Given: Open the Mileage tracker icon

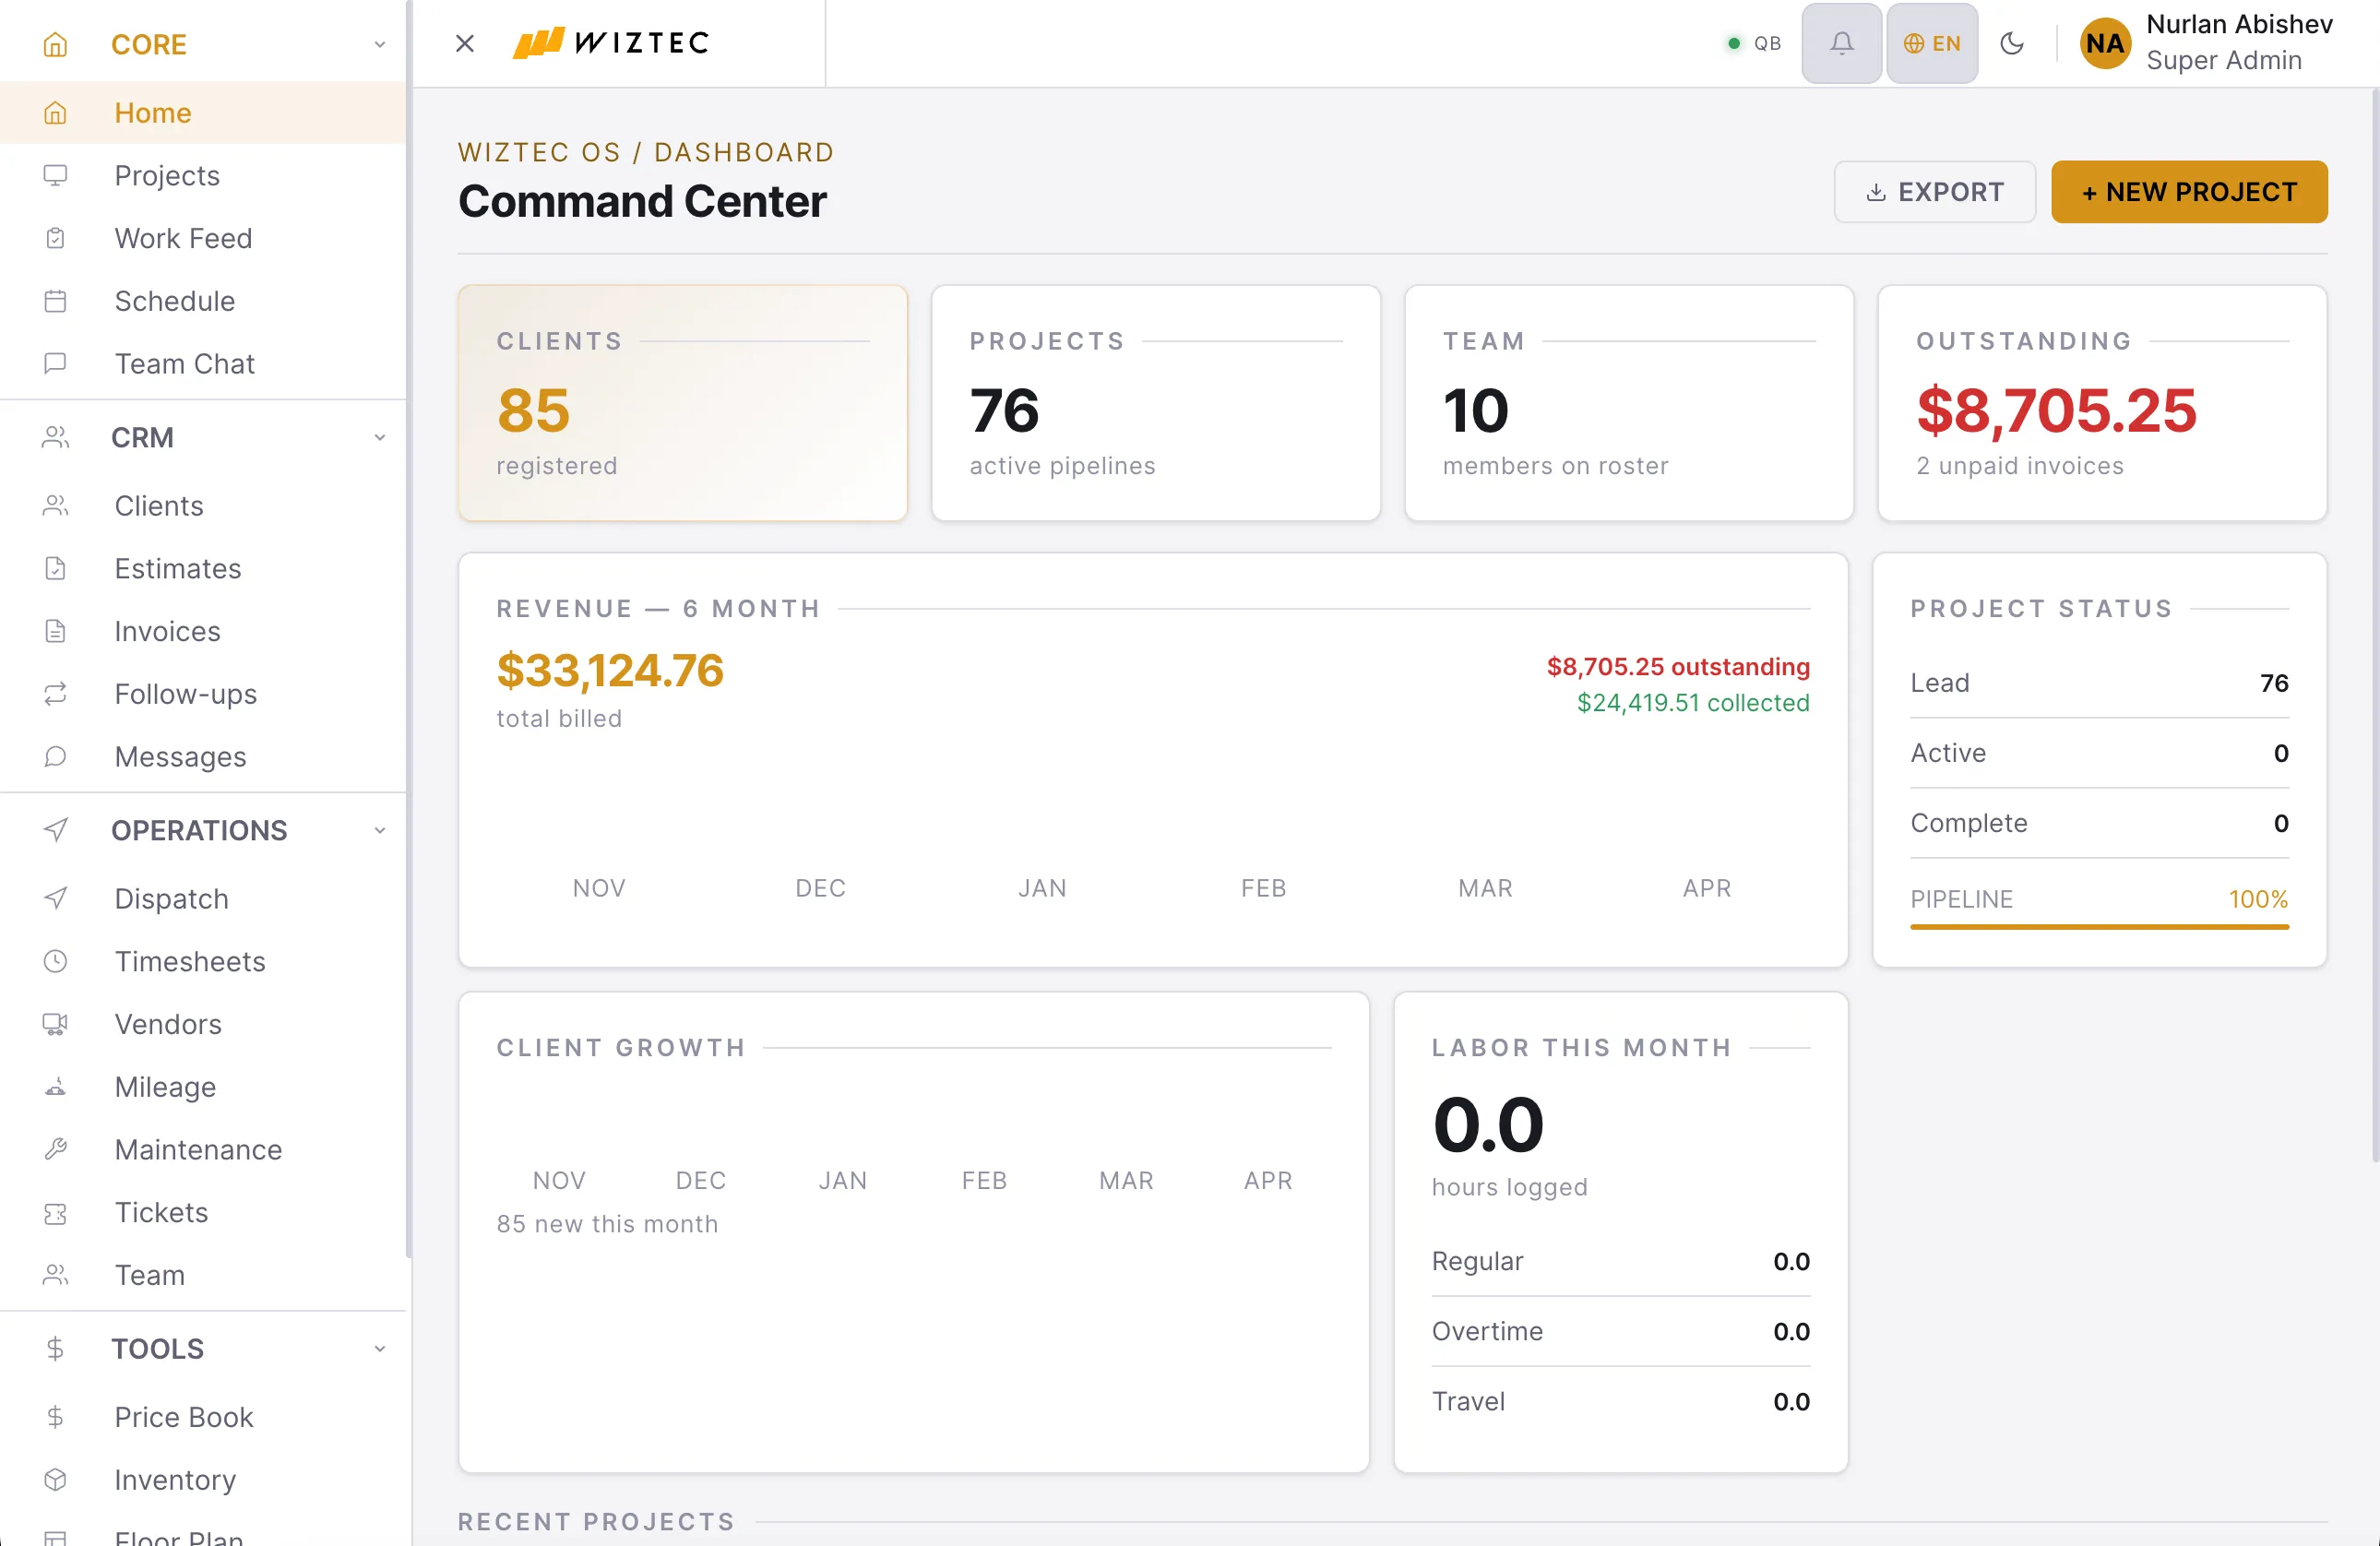Looking at the screenshot, I should click(x=55, y=1087).
